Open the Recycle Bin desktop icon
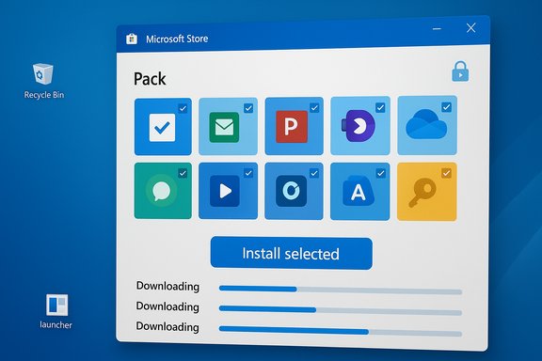Screen dimensions: 542x361 [43, 73]
